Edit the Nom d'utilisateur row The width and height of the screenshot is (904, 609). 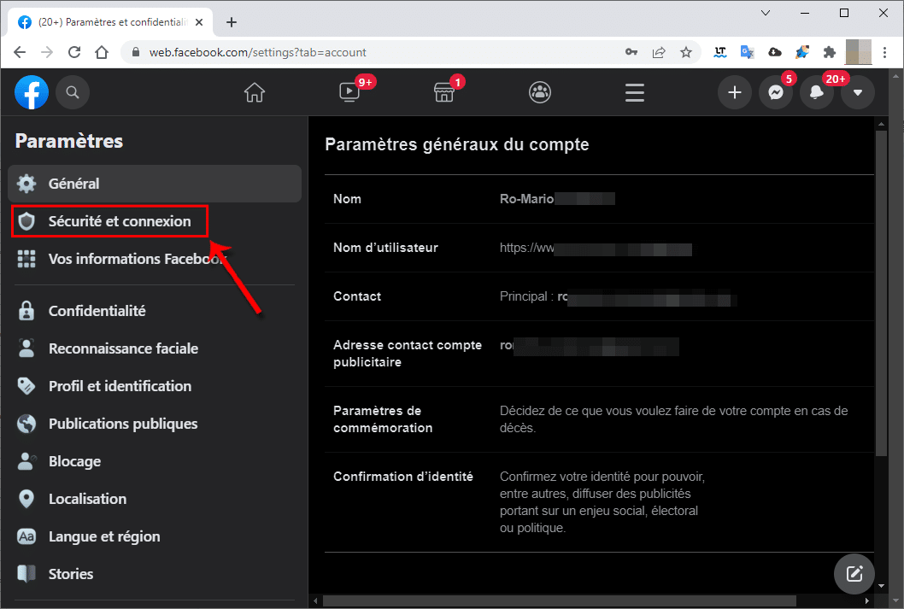599,248
